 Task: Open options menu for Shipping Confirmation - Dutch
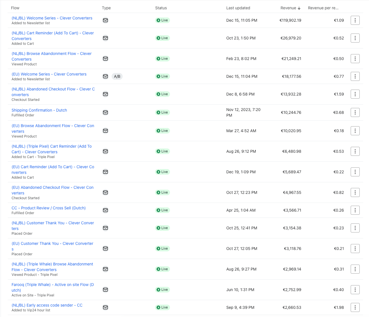point(355,112)
